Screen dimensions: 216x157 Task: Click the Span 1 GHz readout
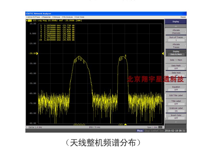tap(152, 127)
